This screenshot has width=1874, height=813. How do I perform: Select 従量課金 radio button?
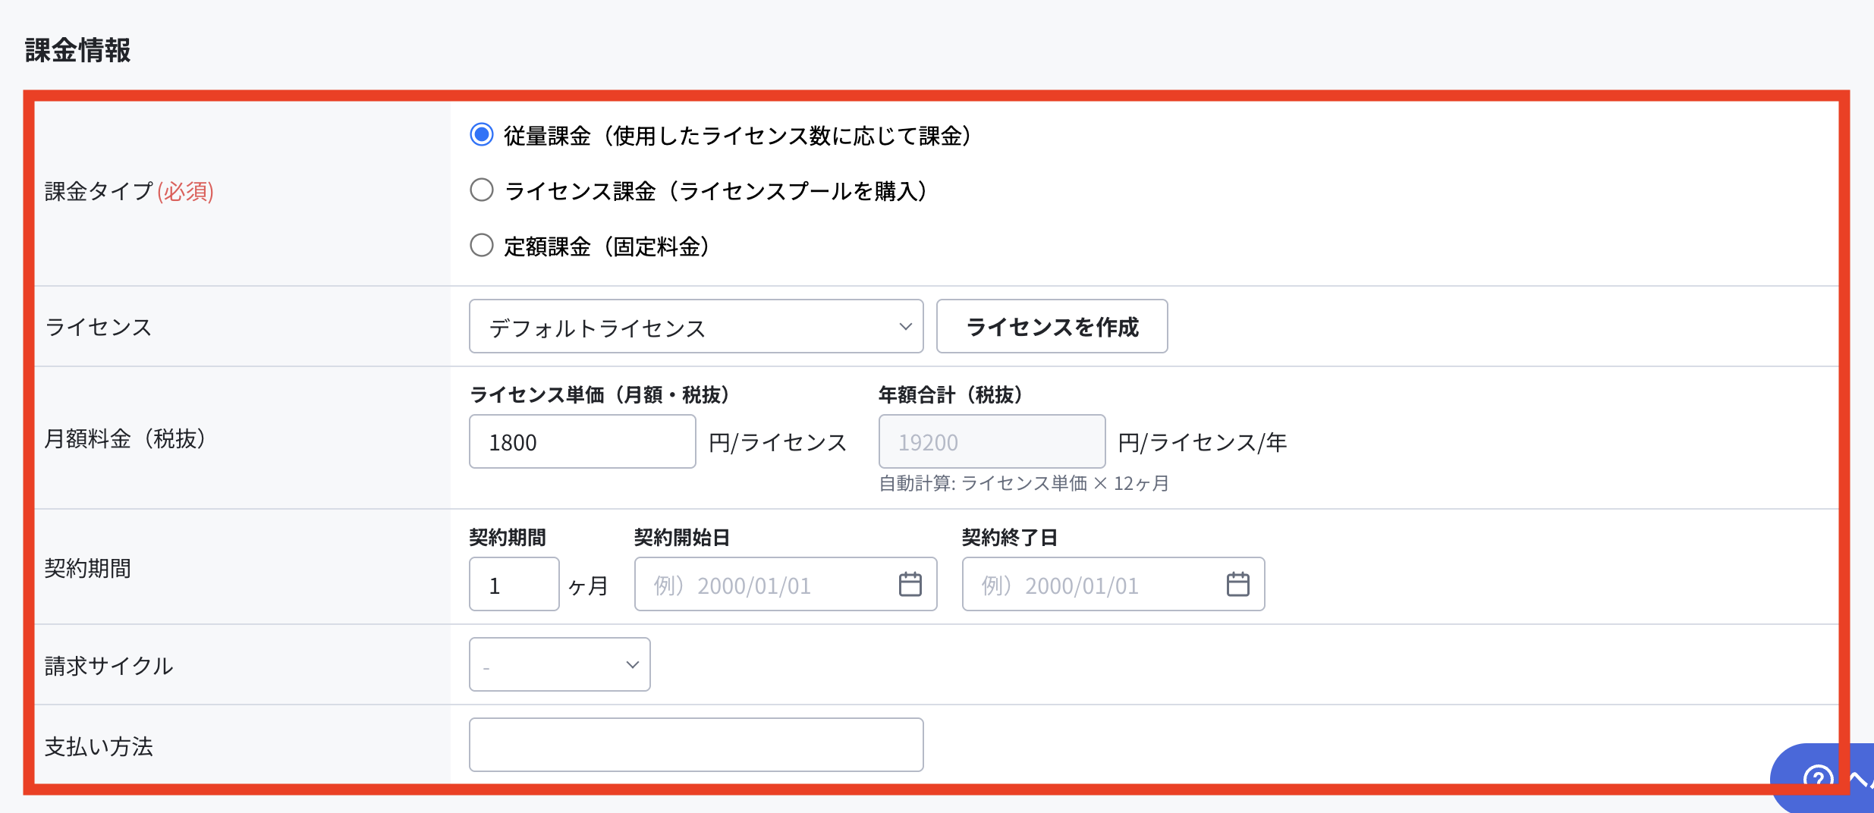(482, 135)
